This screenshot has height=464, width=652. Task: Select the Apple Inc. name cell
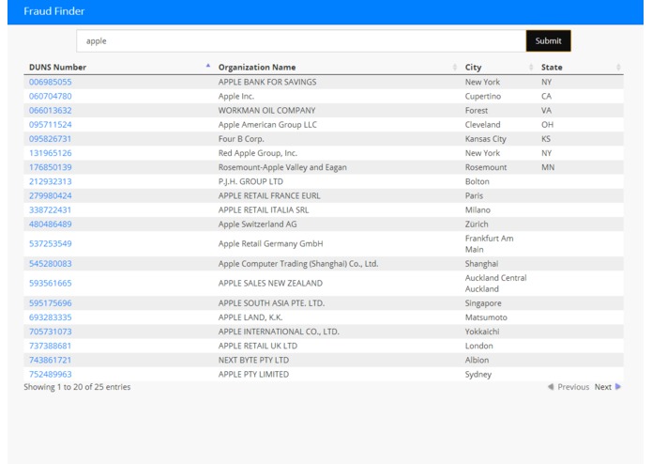tap(236, 96)
